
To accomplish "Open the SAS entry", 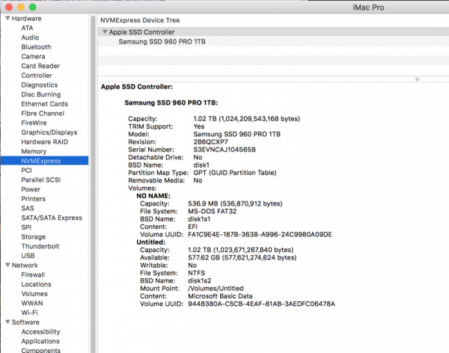I will tap(28, 208).
